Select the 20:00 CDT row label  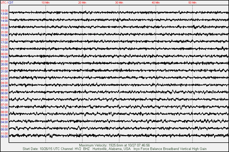click(4, 64)
